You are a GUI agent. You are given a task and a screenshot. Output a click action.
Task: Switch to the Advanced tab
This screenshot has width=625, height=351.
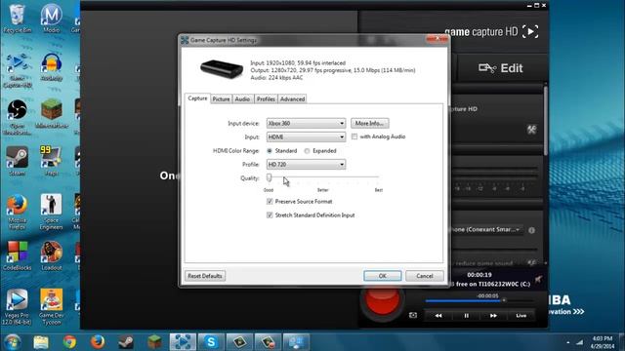(292, 99)
